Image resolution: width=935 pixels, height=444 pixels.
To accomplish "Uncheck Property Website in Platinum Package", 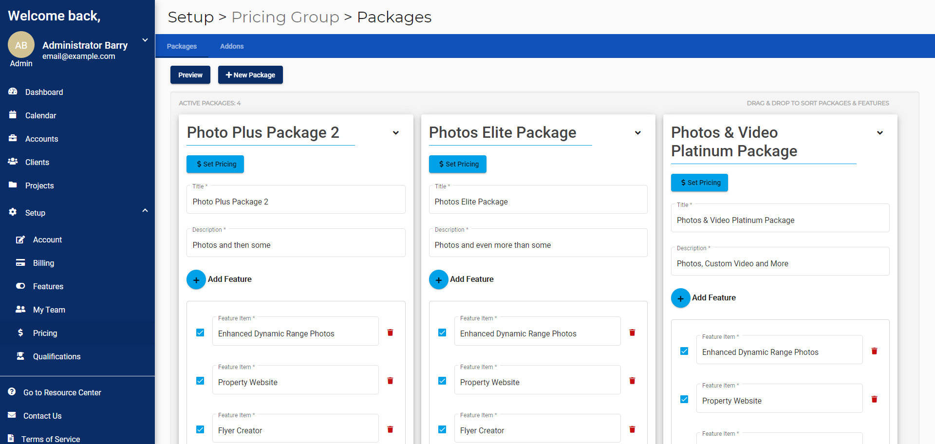I will pyautogui.click(x=684, y=399).
